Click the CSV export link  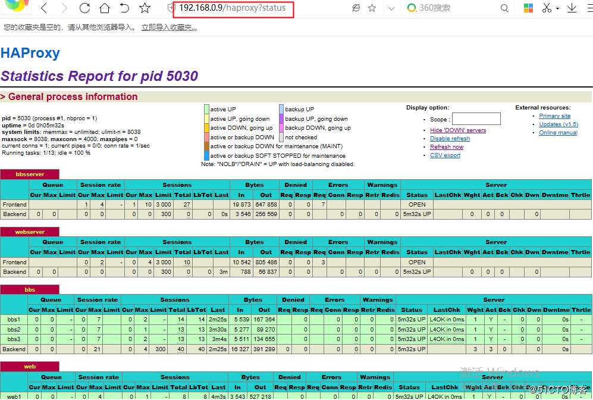point(445,155)
